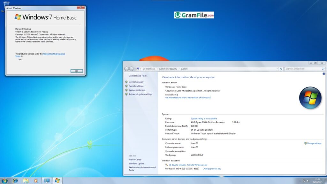Open the Start menu
The width and height of the screenshot is (327, 184).
pos(4,180)
